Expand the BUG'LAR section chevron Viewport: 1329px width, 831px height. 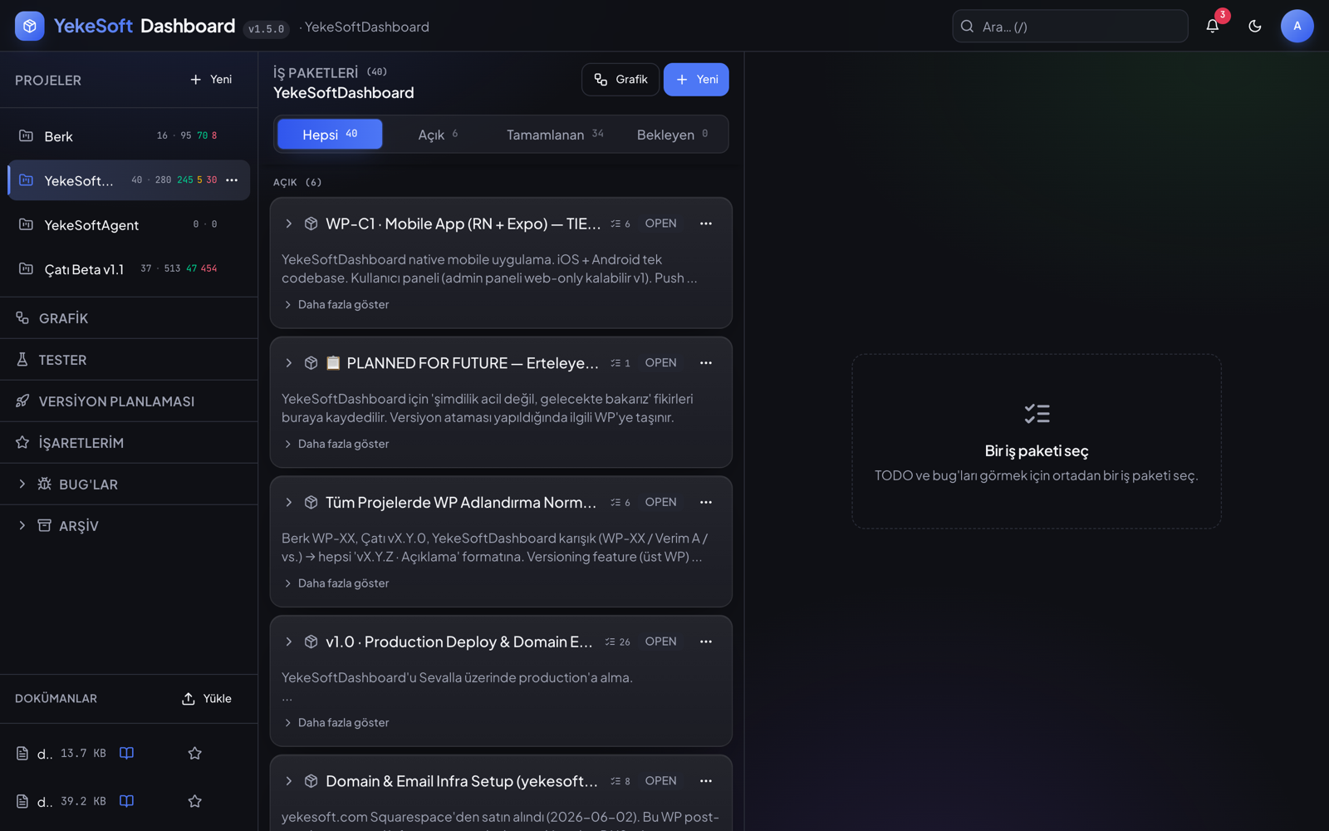click(x=22, y=484)
